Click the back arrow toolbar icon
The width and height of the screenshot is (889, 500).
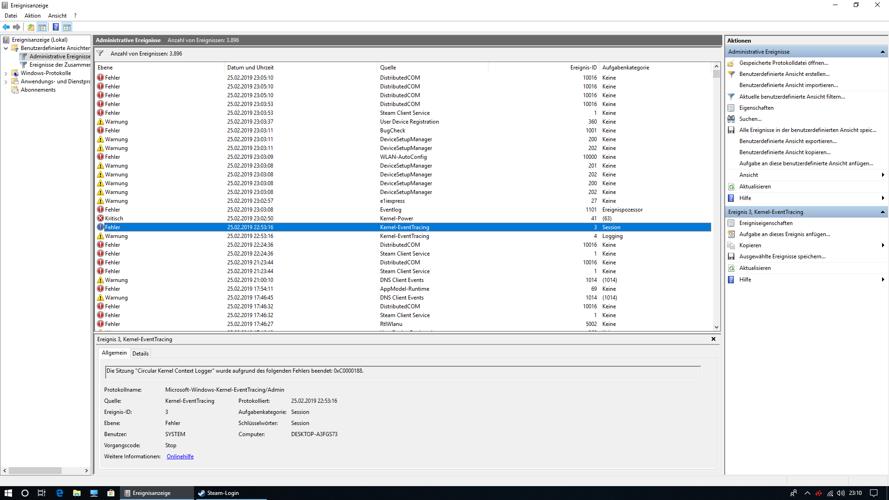pyautogui.click(x=6, y=27)
